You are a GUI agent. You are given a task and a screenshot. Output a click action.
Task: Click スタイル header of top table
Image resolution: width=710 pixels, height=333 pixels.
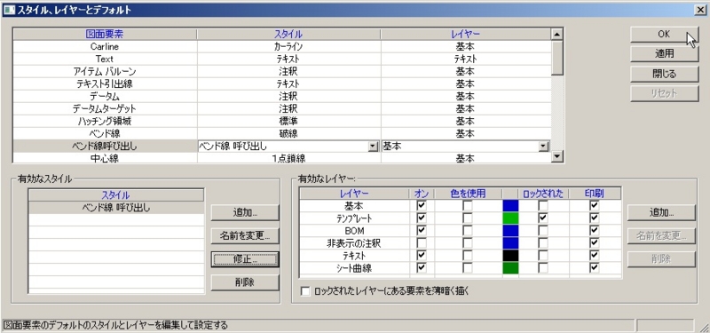click(x=288, y=34)
